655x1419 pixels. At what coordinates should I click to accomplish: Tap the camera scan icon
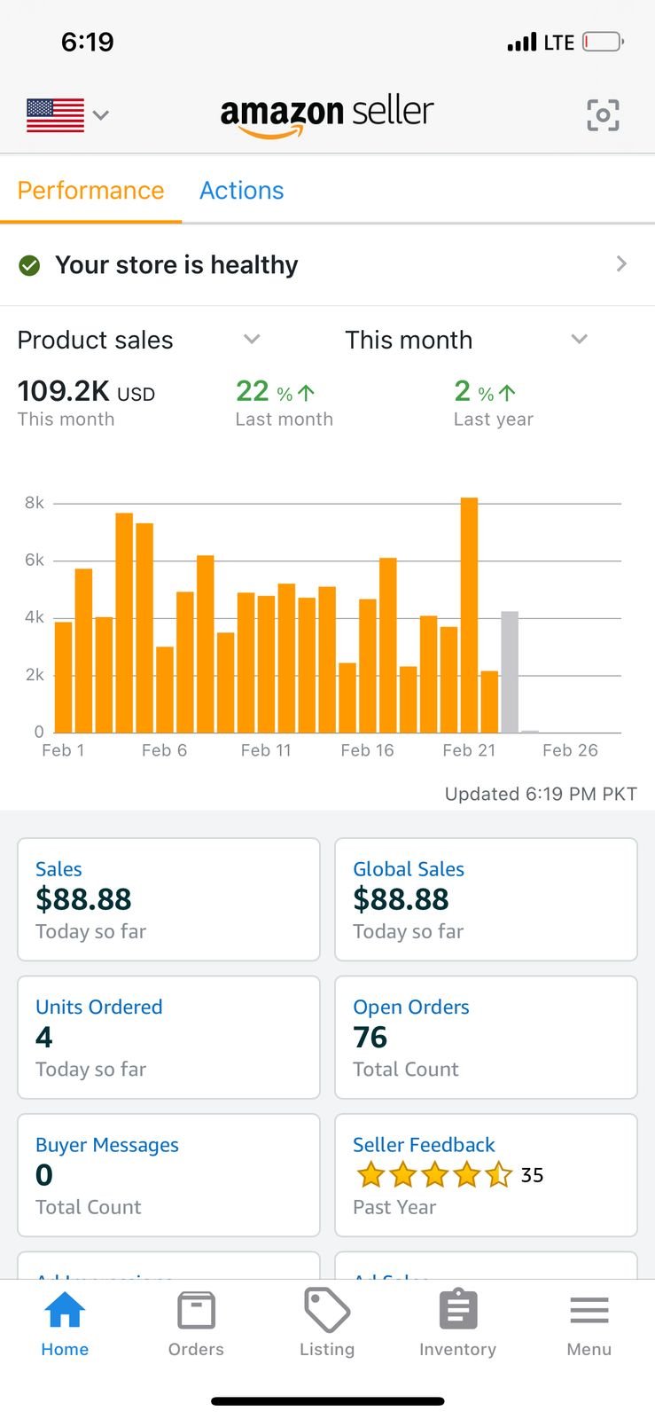coord(603,115)
